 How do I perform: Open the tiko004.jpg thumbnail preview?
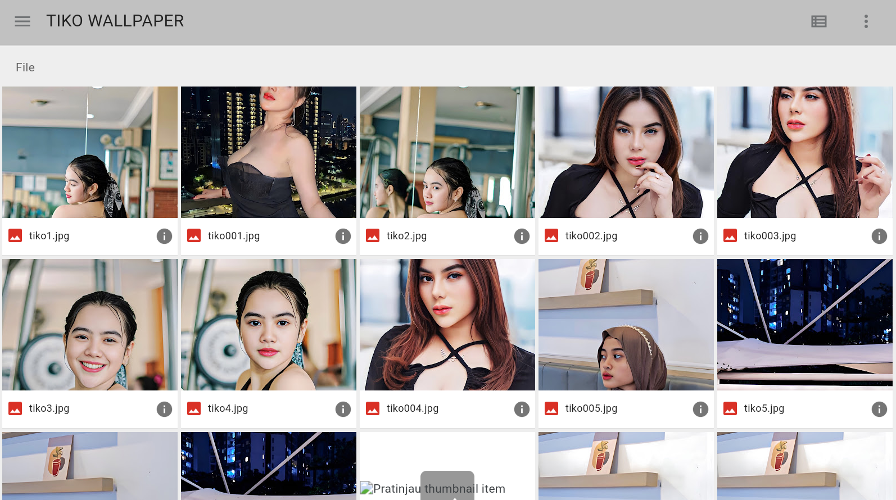click(447, 325)
